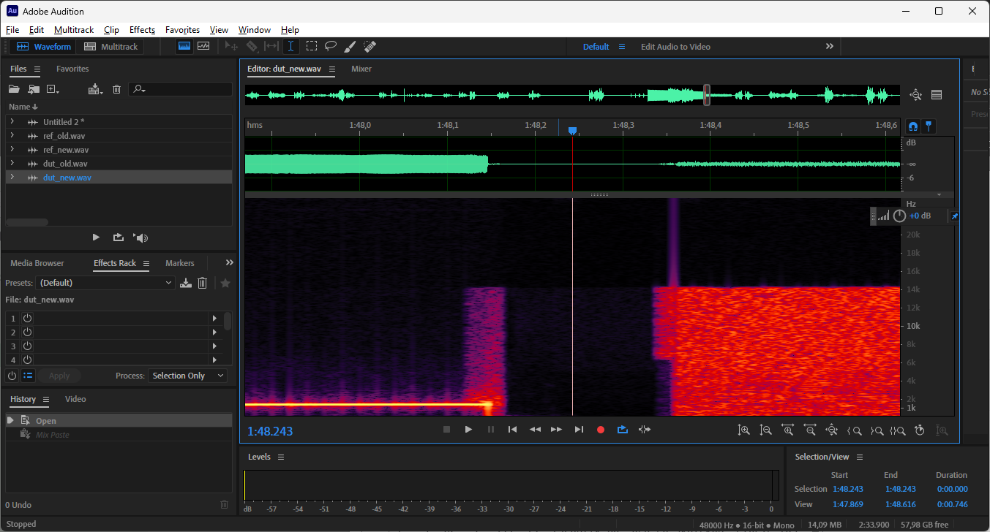This screenshot has width=990, height=532.
Task: Expand the dut_old.wav file entry
Action: 12,164
